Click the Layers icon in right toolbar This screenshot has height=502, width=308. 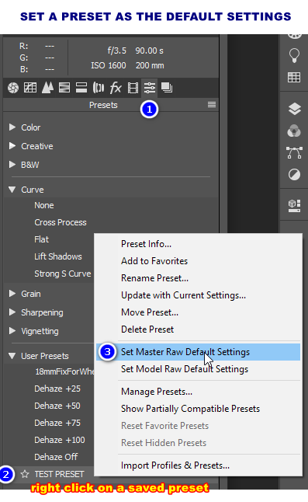pyautogui.click(x=294, y=109)
